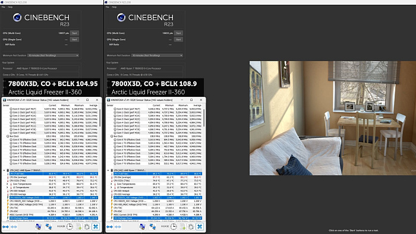Click Bus Clock icon in right HWiNFO
This screenshot has width=416, height=234.
[x=112, y=136]
